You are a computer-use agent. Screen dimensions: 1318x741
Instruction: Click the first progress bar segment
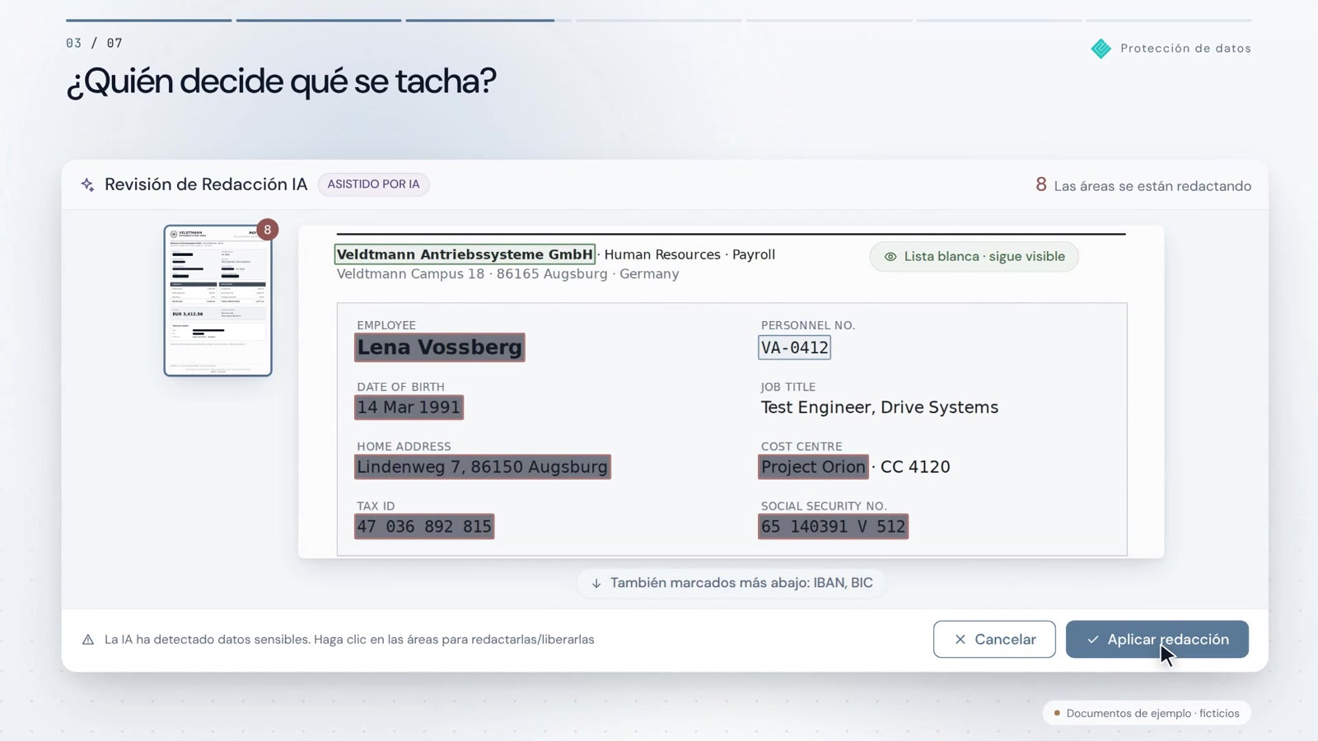pyautogui.click(x=148, y=20)
